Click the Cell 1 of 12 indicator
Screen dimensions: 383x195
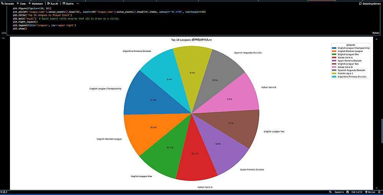tap(357, 192)
